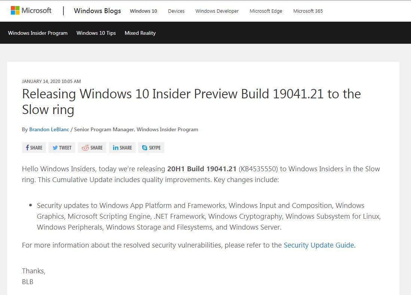Open Windows Blogs home link
Viewport: 411px width, 295px height.
tap(97, 11)
